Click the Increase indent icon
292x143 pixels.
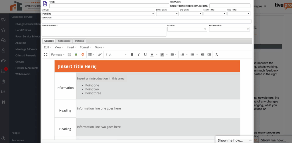point(209,54)
